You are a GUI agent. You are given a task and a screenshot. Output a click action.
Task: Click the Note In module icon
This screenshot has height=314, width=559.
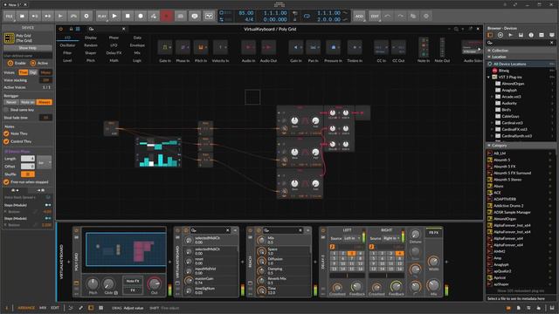(x=424, y=47)
